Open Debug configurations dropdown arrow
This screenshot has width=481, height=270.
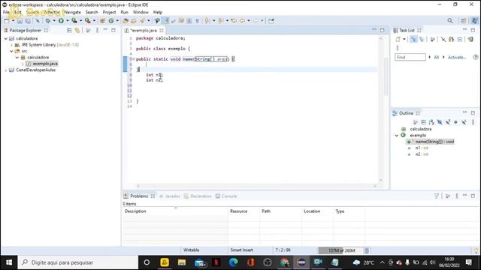pos(54,21)
